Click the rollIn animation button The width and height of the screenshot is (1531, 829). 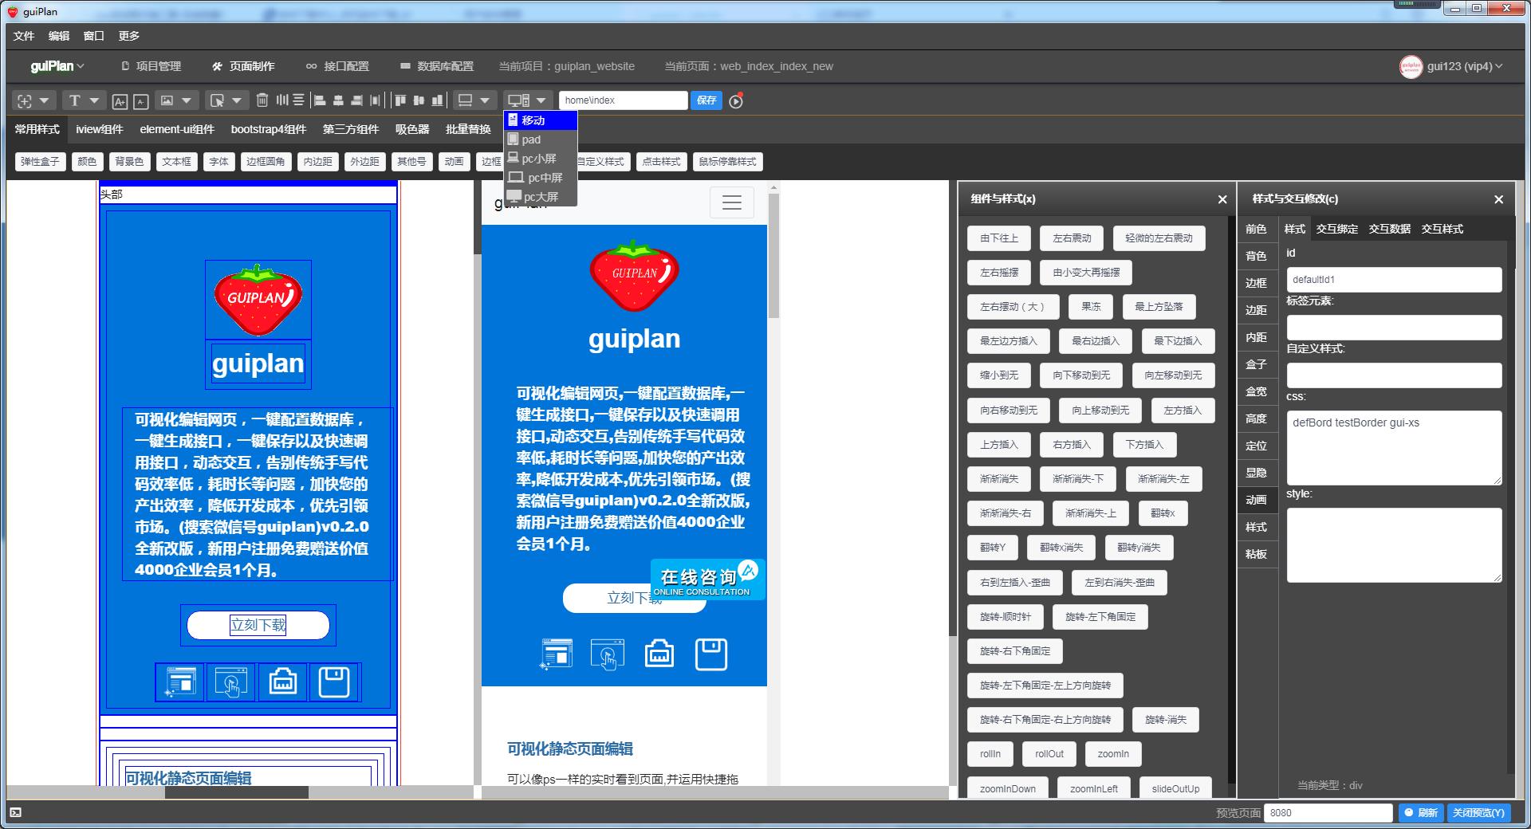tap(990, 754)
